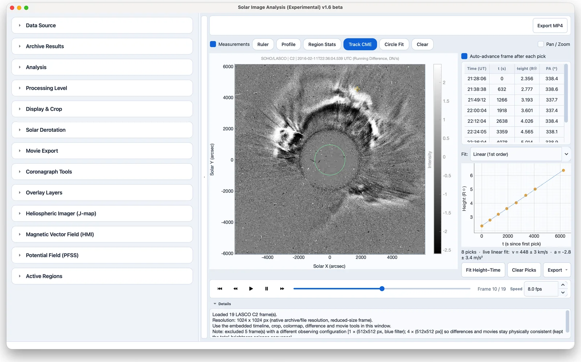Image resolution: width=581 pixels, height=362 pixels.
Task: Click the yellow CME pick marker on image
Action: pos(357,89)
